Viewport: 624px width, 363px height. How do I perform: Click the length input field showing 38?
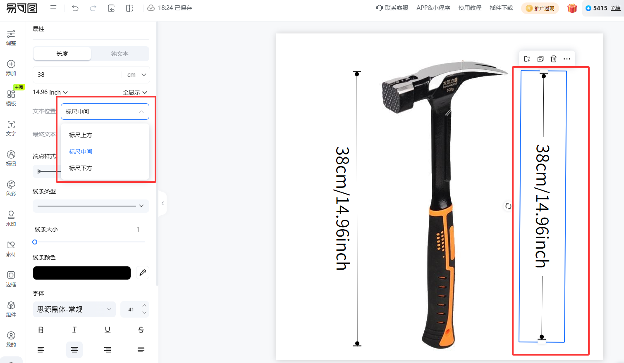(x=77, y=75)
